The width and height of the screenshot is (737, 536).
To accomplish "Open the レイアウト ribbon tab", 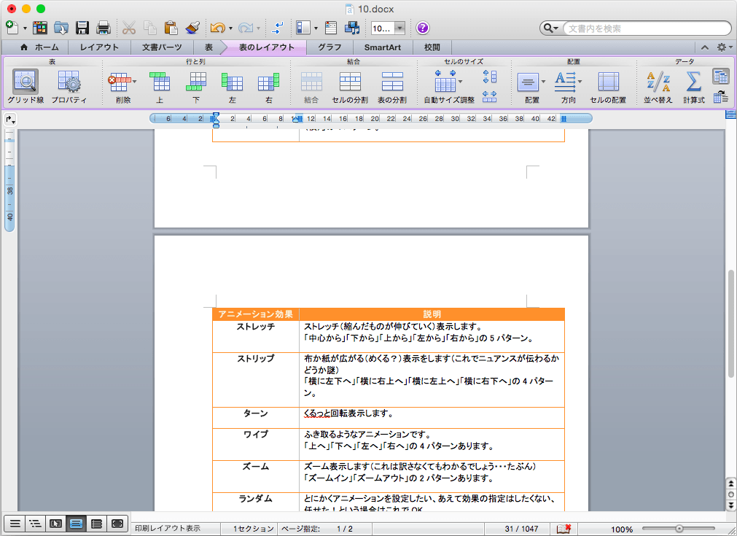I will point(99,47).
